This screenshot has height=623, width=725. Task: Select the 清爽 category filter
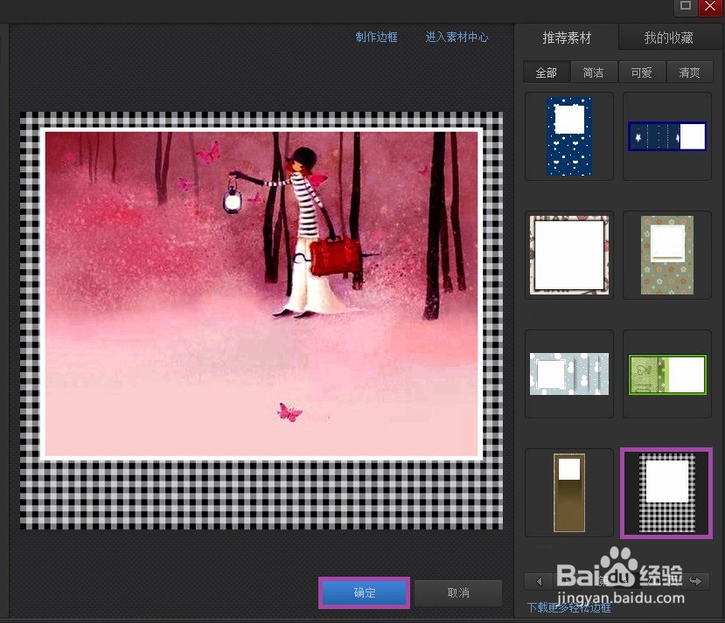[x=689, y=73]
